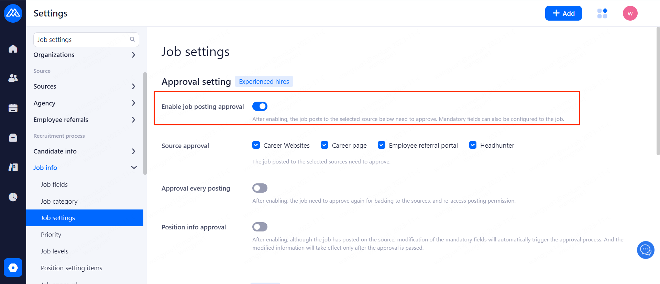Image resolution: width=660 pixels, height=284 pixels.
Task: Open the apps grid icon
Action: [x=602, y=13]
